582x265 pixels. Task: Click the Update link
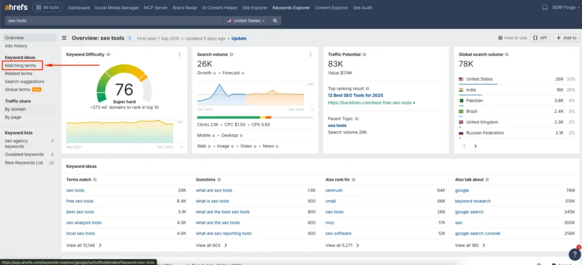(239, 38)
